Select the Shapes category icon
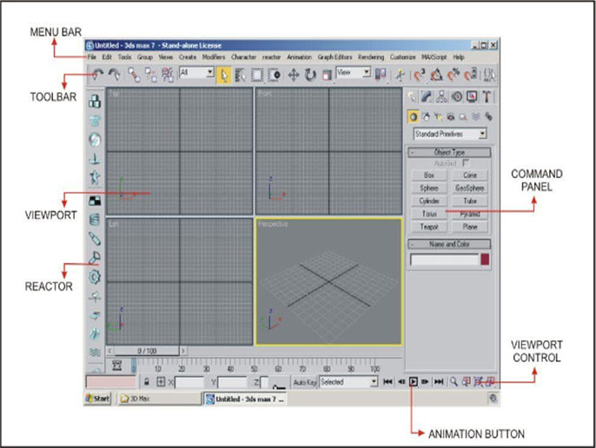This screenshot has width=596, height=448. pos(426,116)
